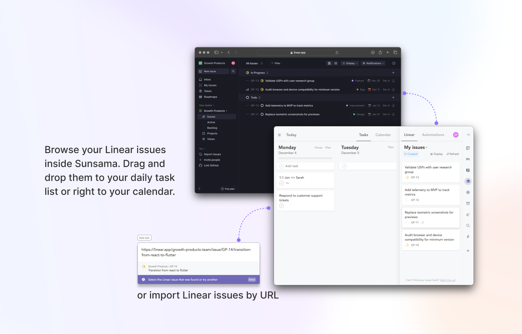Open a new browser tab with the plus
522x334 pixels.
point(388,53)
